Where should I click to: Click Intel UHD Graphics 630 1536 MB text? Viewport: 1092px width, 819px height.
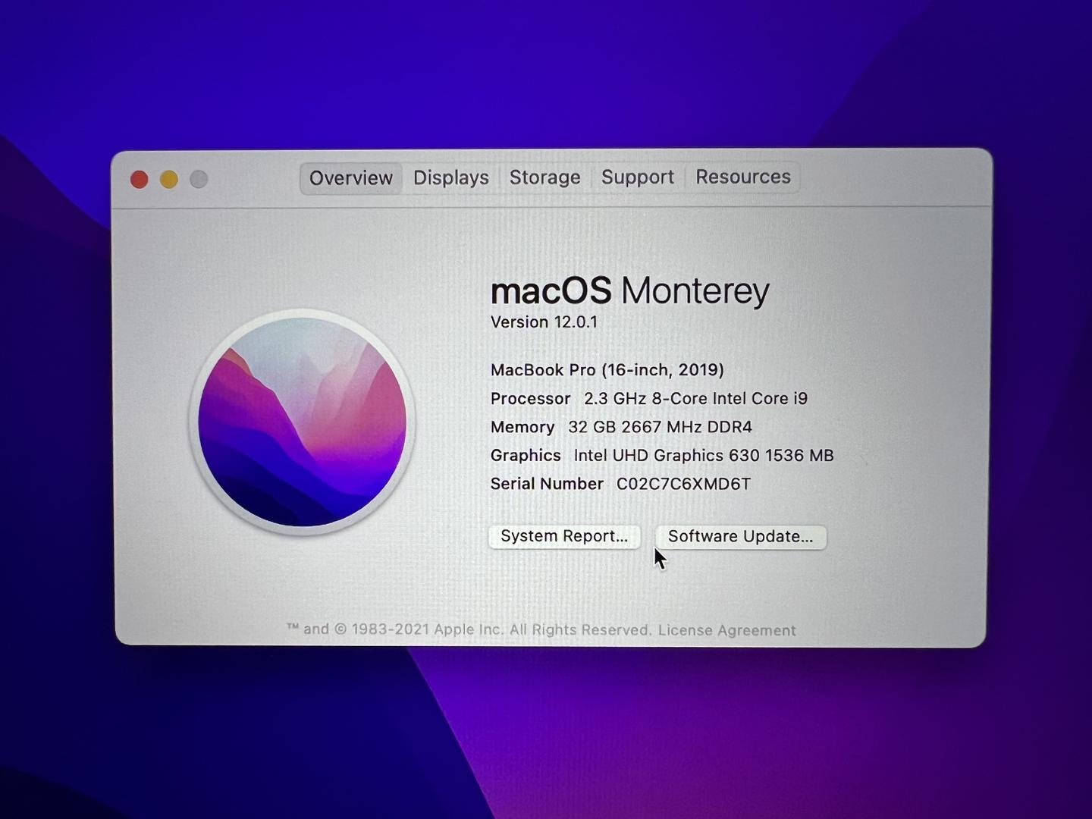coord(704,455)
